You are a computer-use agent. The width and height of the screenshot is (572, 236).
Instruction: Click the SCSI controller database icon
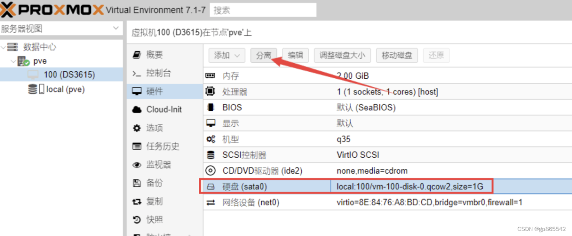coord(210,155)
